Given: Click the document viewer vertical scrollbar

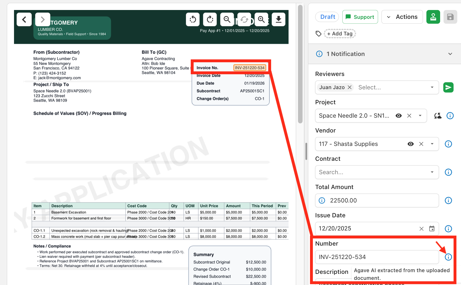Looking at the screenshot, I should 300,64.
